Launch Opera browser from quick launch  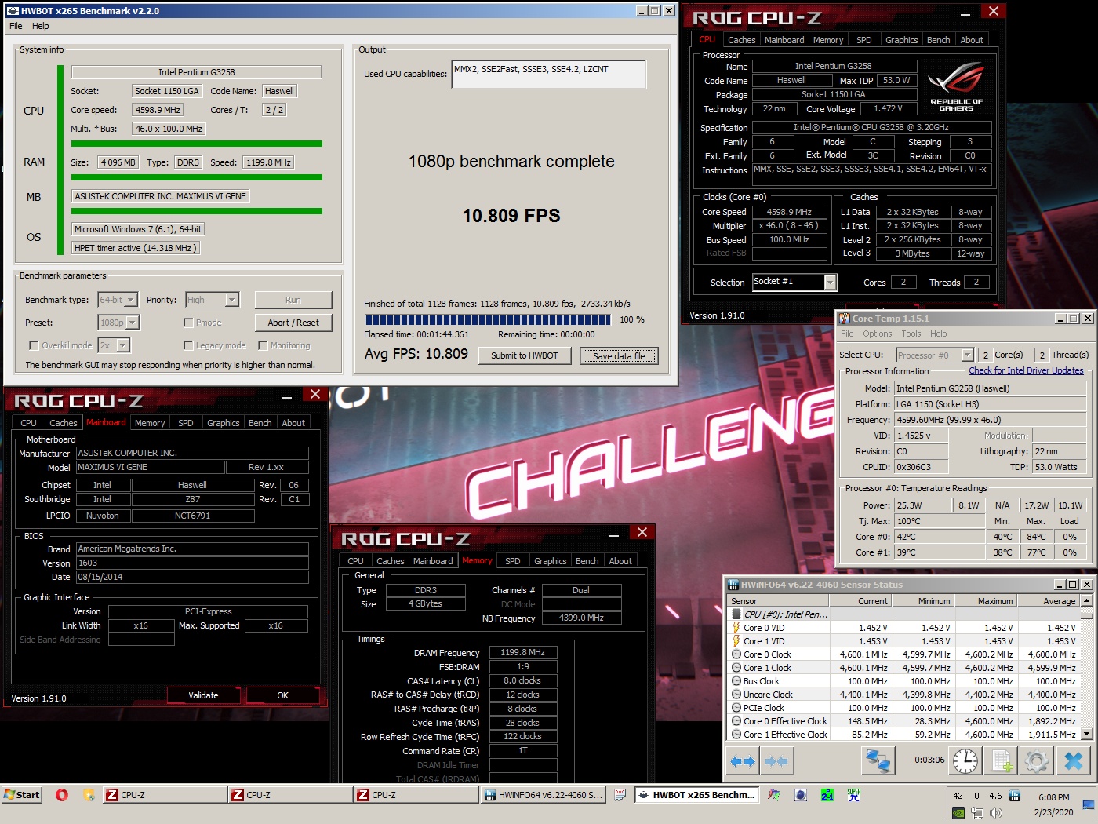[x=62, y=795]
